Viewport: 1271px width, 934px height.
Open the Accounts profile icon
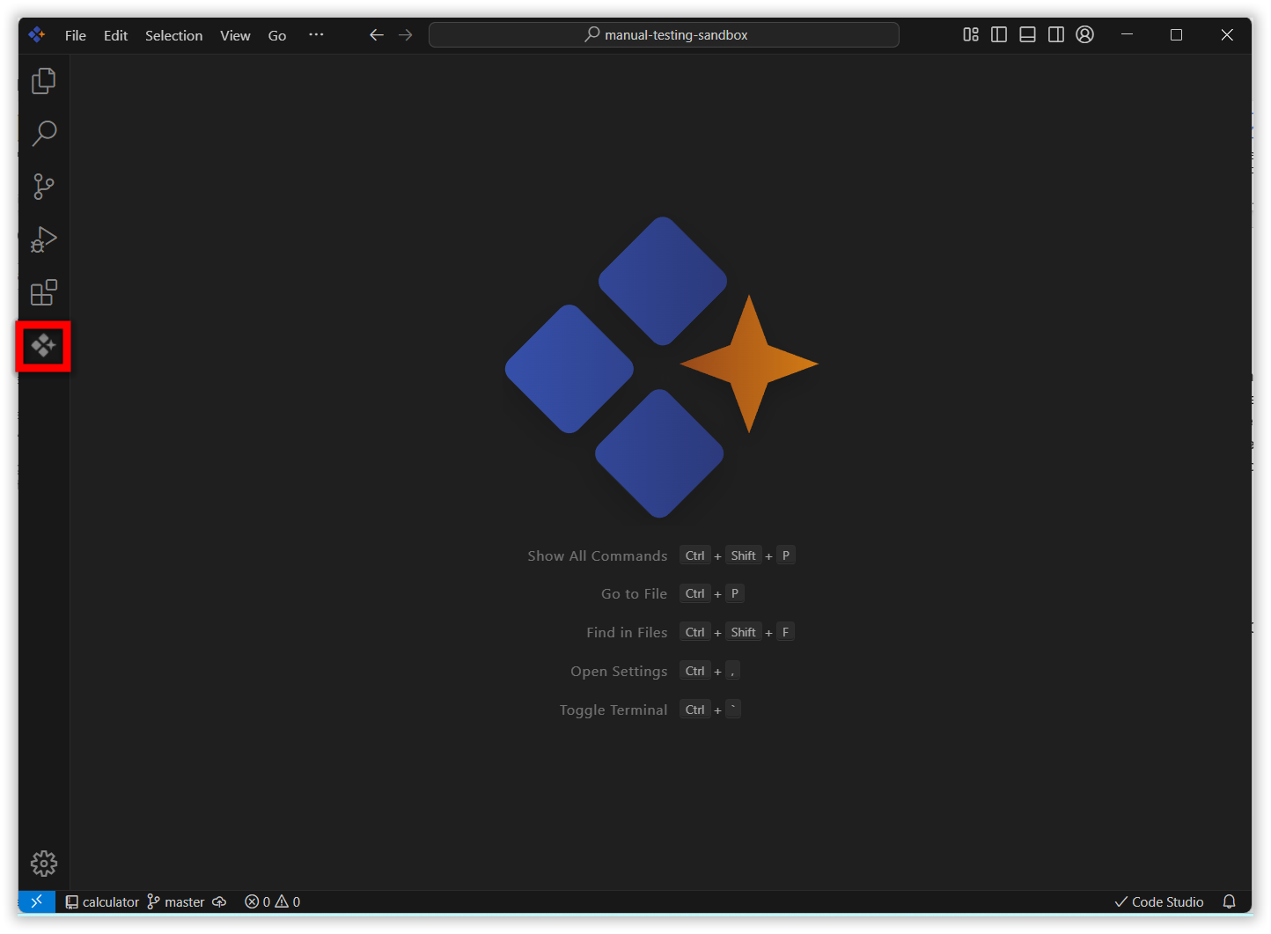[x=1084, y=35]
